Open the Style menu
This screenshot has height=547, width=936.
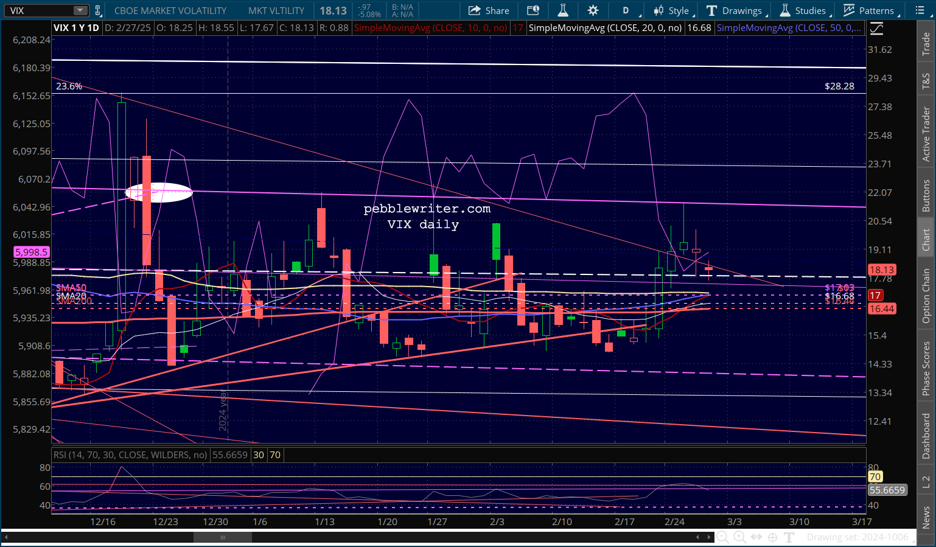[x=672, y=10]
